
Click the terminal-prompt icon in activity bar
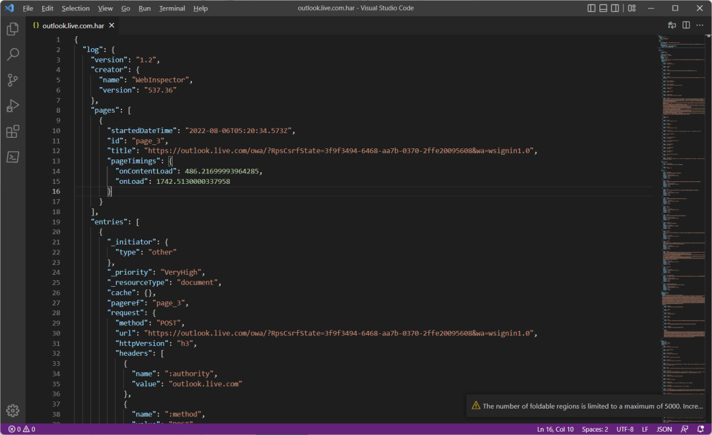pos(13,157)
